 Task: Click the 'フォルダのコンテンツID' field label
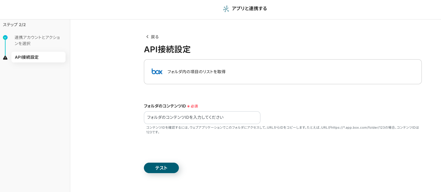point(165,106)
